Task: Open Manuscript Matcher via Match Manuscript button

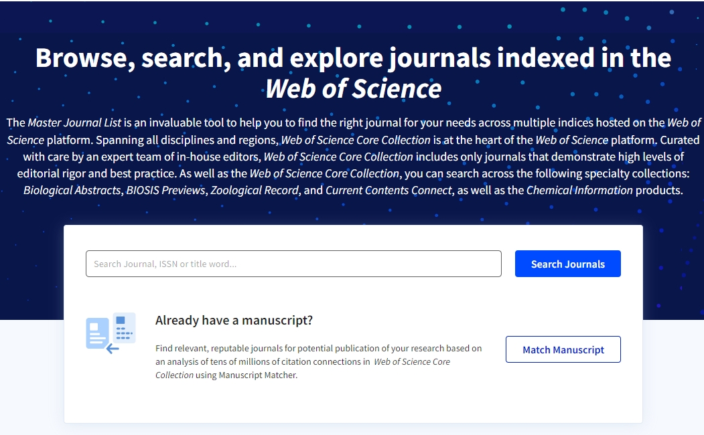Action: (563, 349)
